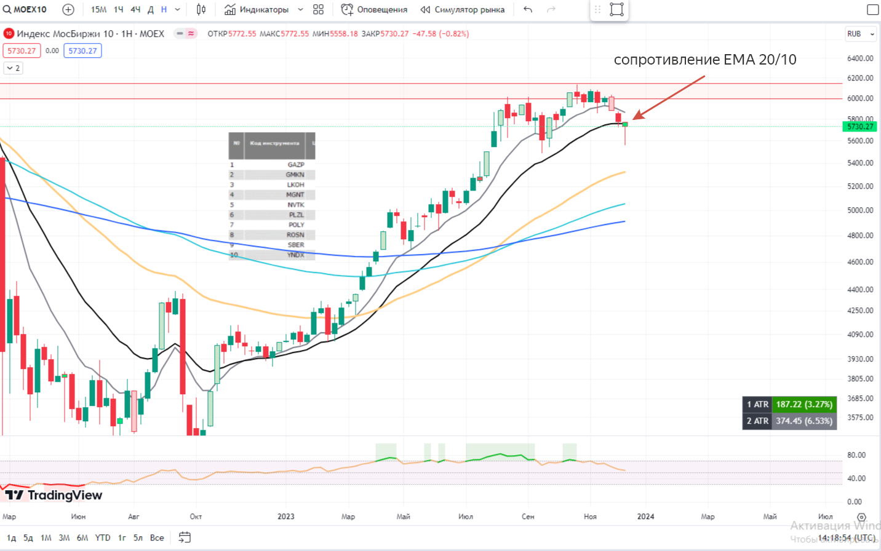Undo the last chart action
Screen dimensions: 881x551
(528, 9)
